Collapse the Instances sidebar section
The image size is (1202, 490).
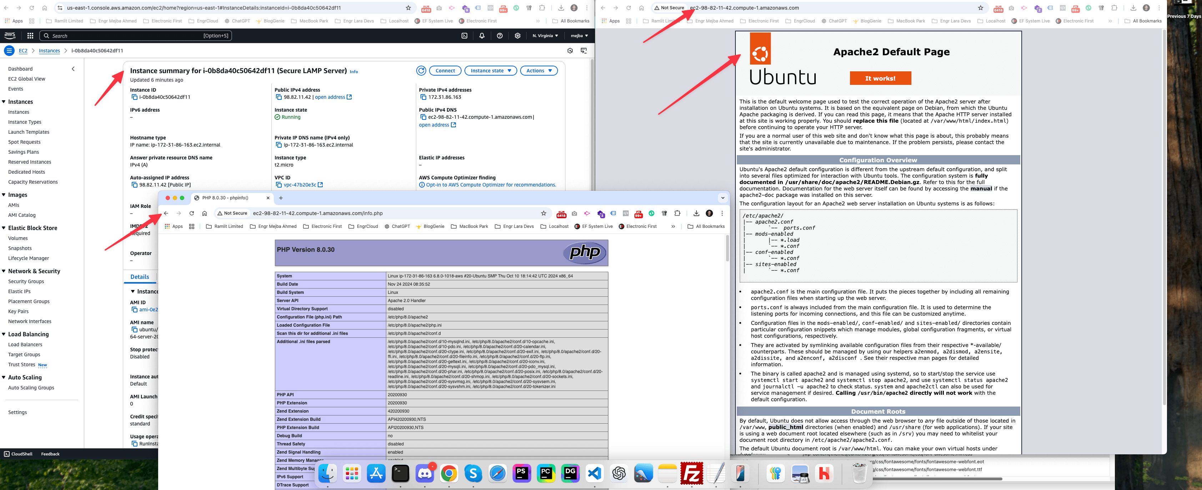4,102
